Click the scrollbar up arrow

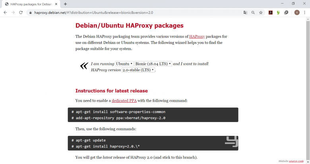point(308,19)
